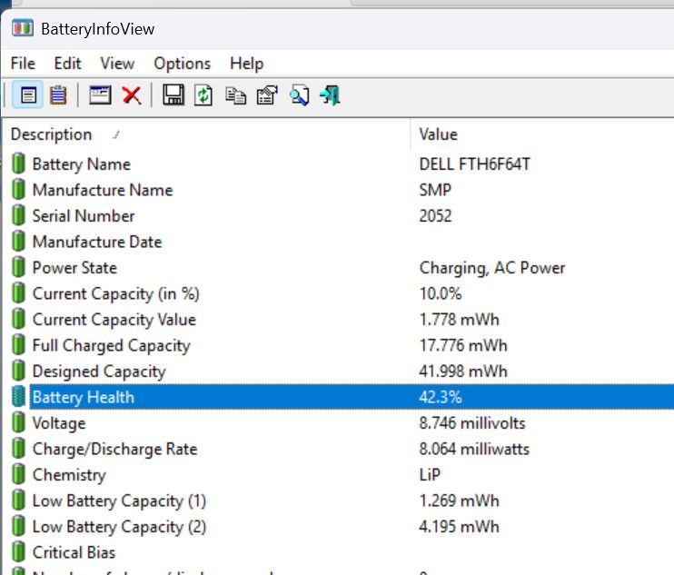Click the Exit door icon
The image size is (674, 575).
(331, 95)
